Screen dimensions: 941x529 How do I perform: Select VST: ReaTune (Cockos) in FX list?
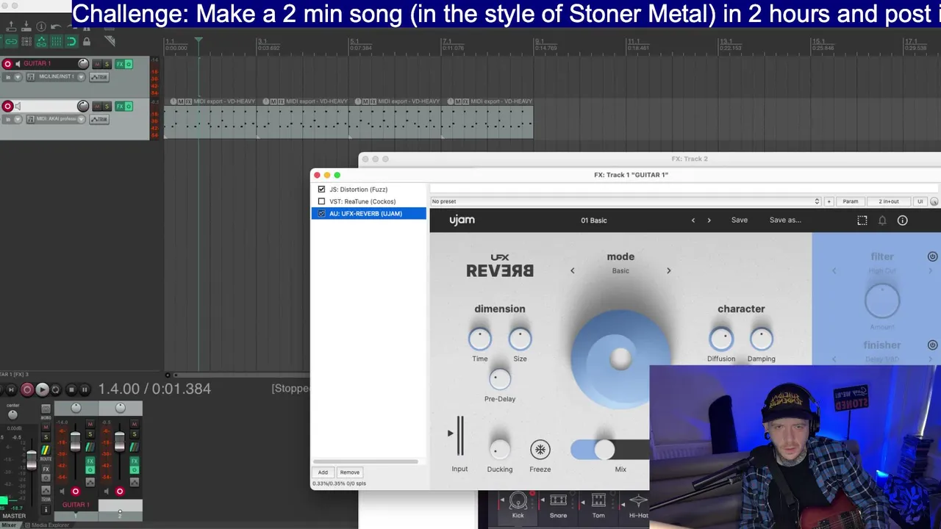click(x=362, y=201)
